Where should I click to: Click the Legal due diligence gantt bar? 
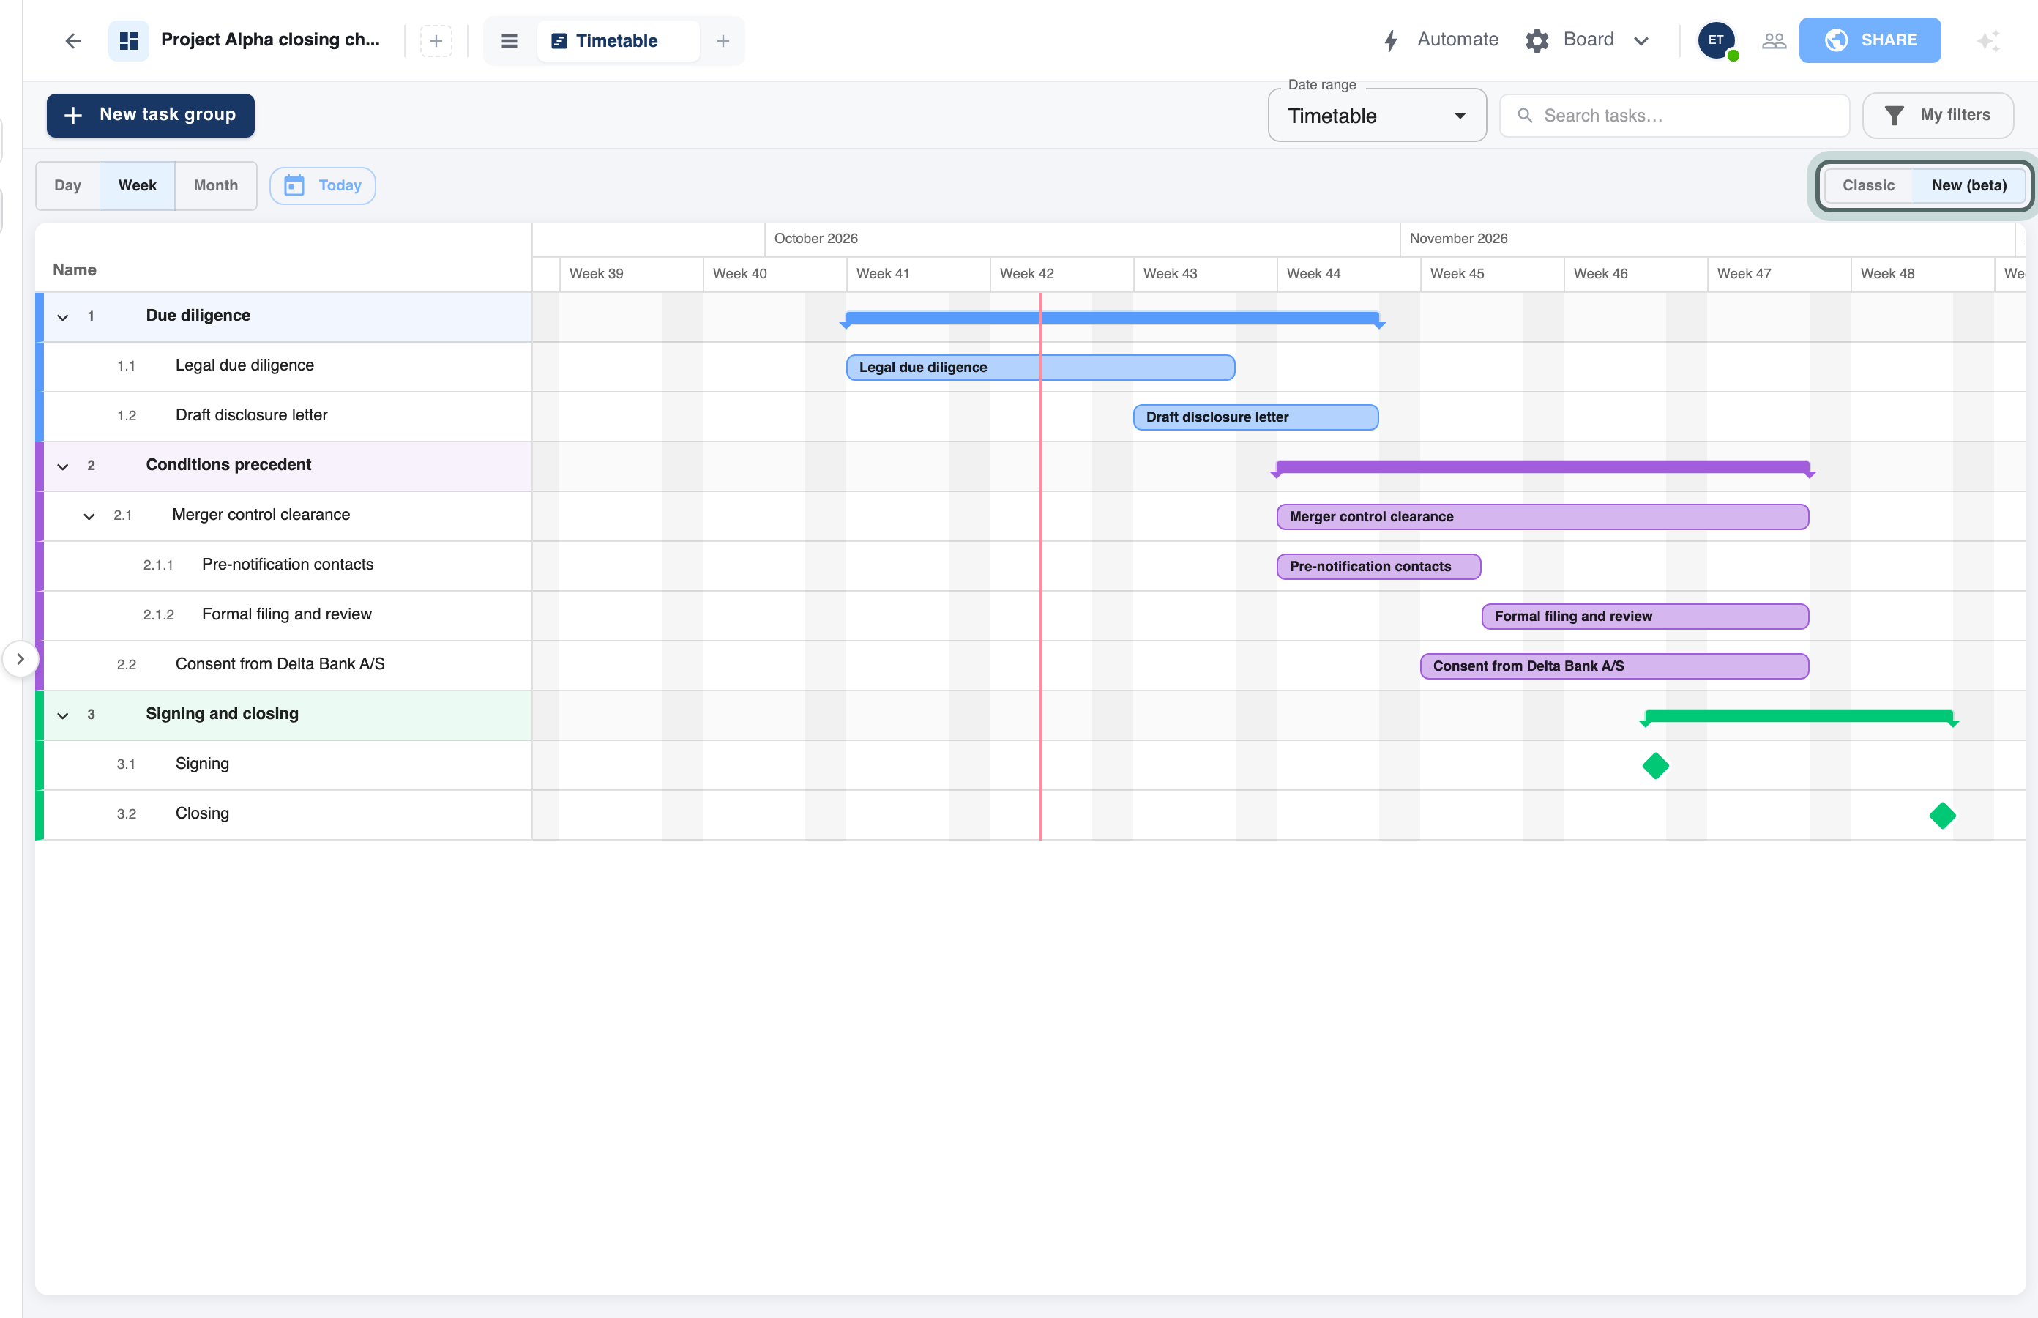tap(1040, 367)
